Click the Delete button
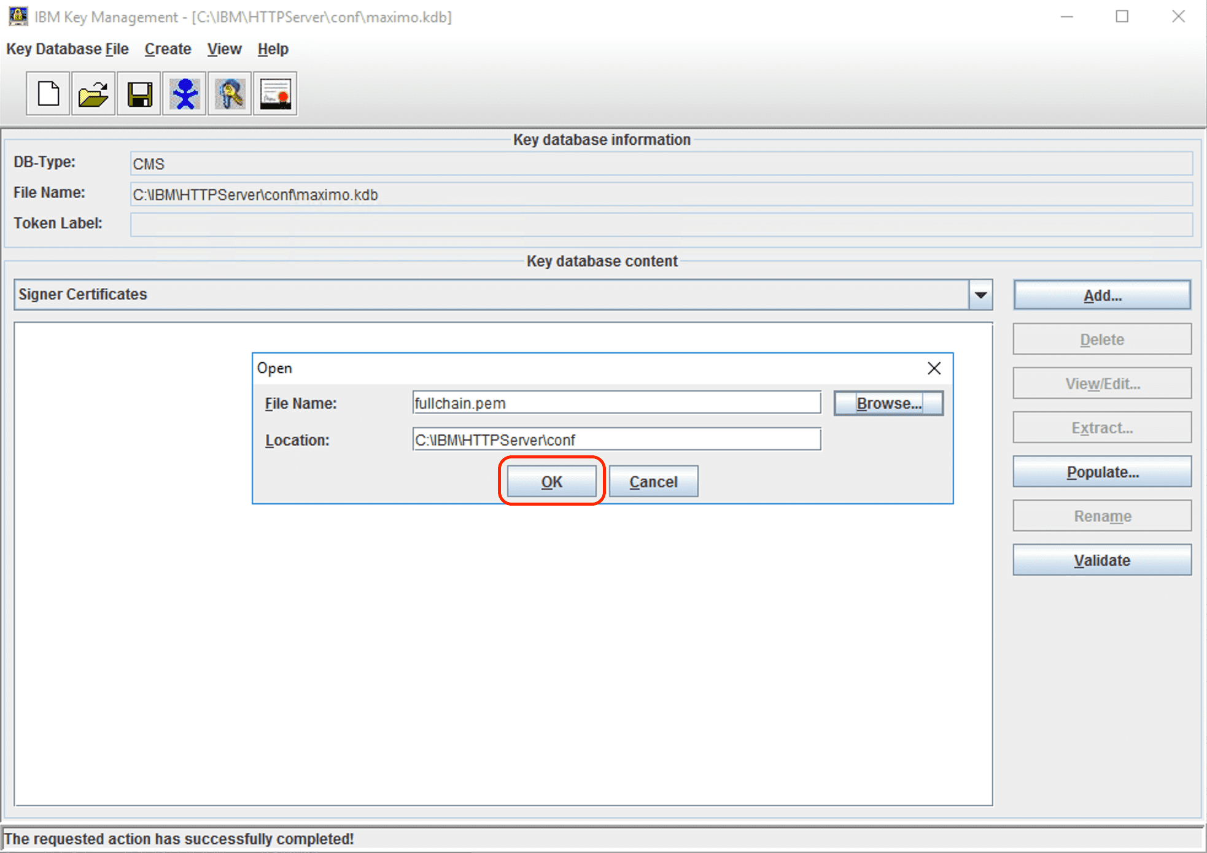1207x853 pixels. 1103,339
